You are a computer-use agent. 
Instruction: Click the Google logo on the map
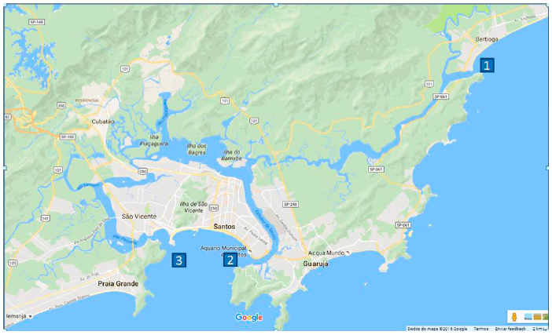pyautogui.click(x=249, y=318)
